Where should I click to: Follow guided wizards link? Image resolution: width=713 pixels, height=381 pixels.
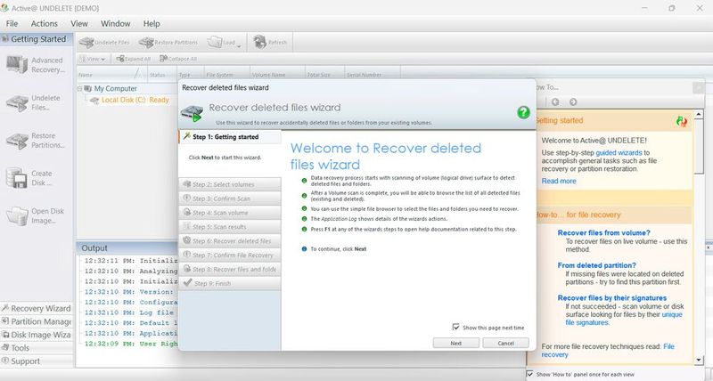tap(619, 152)
